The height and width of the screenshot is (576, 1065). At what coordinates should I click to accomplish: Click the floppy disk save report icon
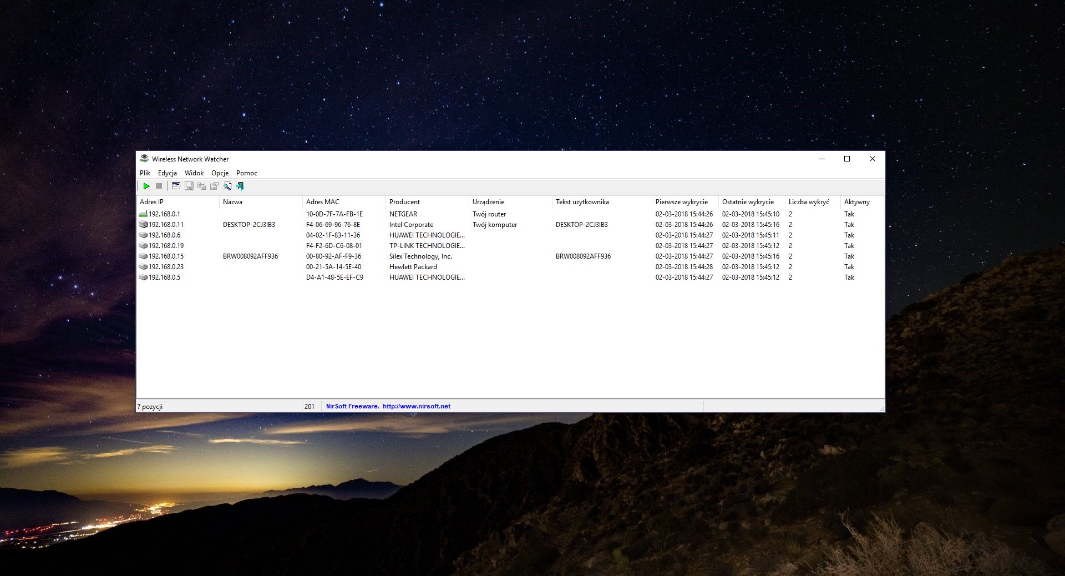tap(189, 186)
